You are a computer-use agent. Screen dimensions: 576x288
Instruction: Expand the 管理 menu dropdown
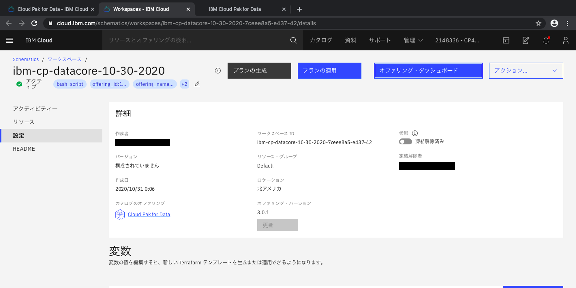tap(413, 40)
